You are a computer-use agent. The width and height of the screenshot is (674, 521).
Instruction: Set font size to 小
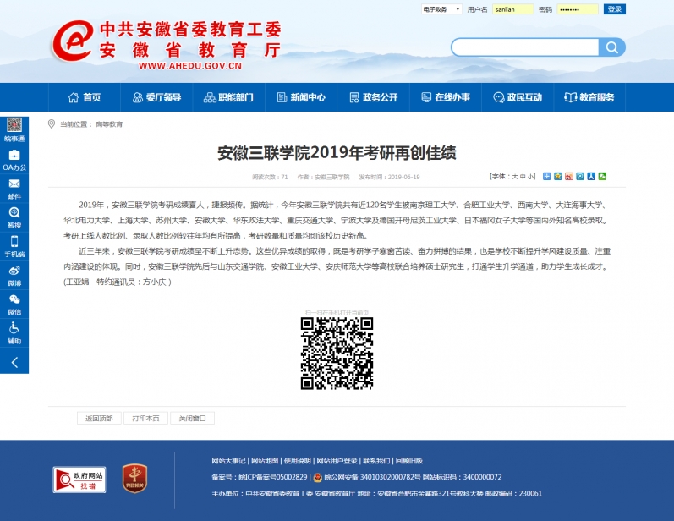[531, 177]
